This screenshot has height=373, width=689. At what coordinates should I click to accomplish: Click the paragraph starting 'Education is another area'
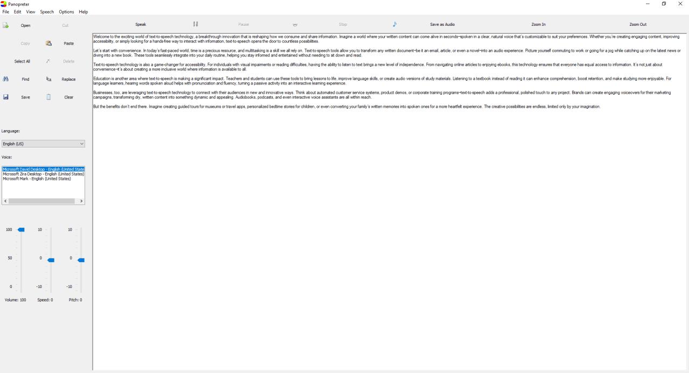coord(382,81)
